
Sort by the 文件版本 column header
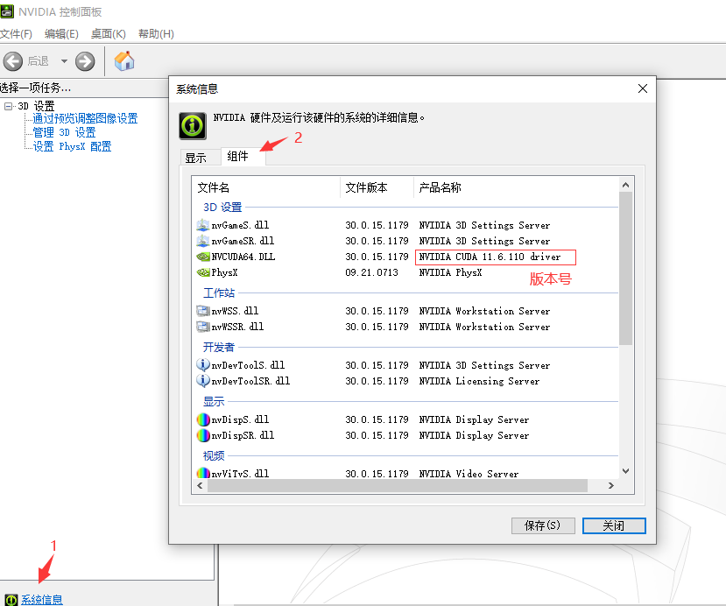click(377, 187)
